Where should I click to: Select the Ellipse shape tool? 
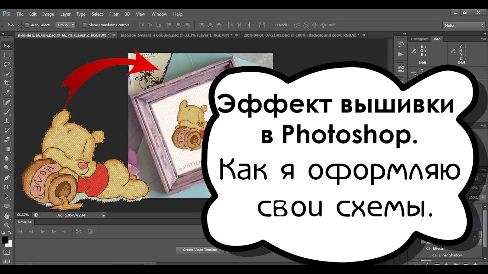(x=7, y=206)
